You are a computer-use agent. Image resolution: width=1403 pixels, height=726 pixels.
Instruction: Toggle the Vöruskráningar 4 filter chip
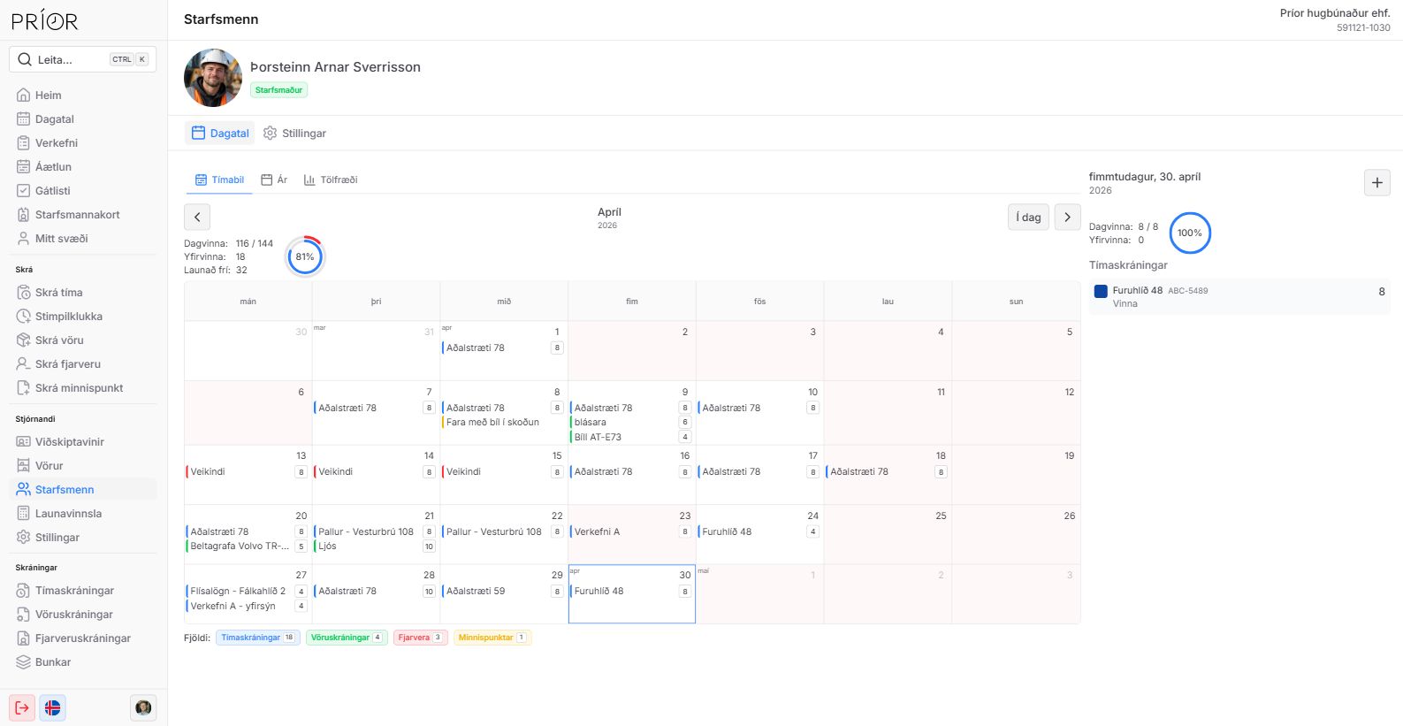coord(347,638)
